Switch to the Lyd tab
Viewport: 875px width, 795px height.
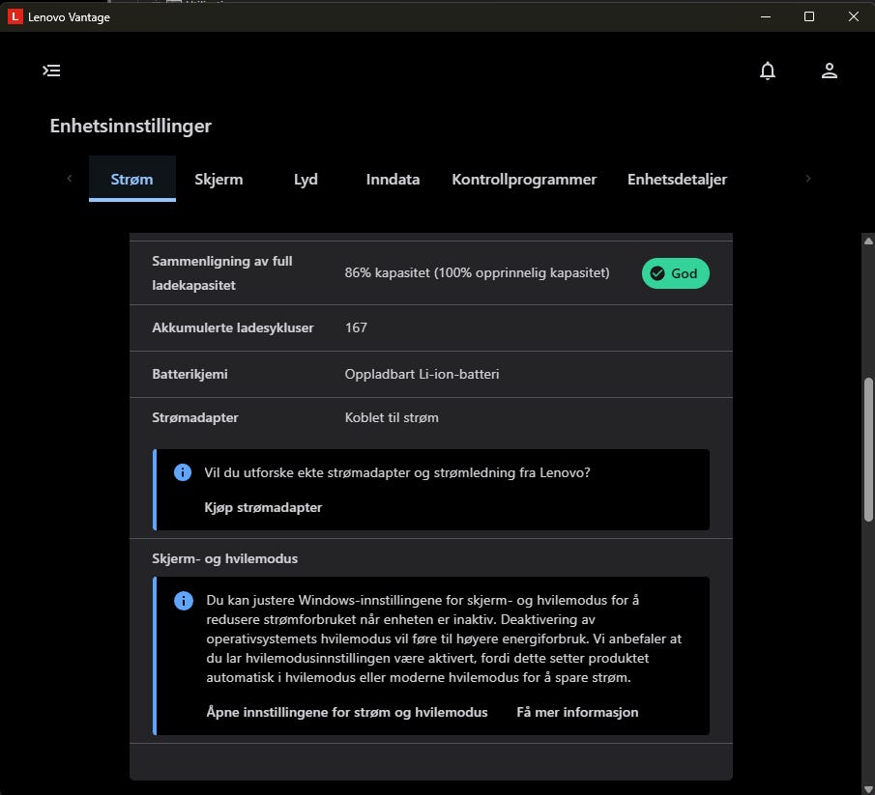click(x=306, y=179)
